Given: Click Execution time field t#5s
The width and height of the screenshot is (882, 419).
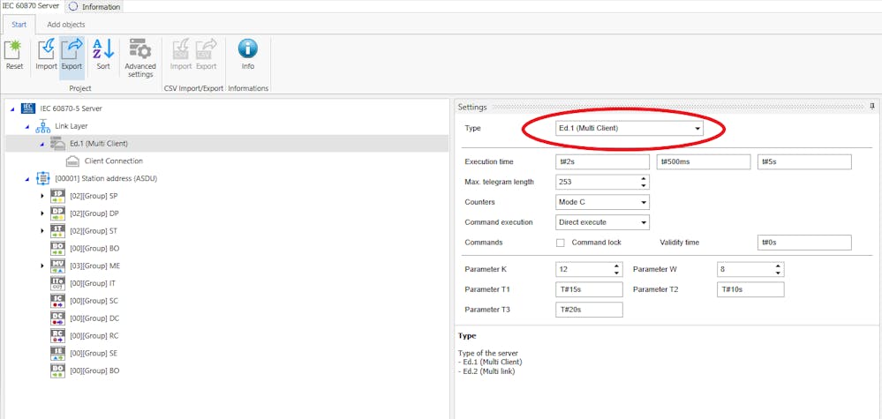Looking at the screenshot, I should click(x=804, y=161).
